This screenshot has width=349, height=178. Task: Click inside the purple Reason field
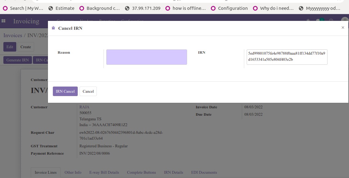(146, 57)
